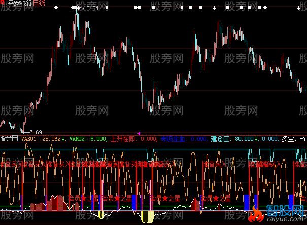This screenshot has width=307, height=225.
Task: Click the 7.69 low price label
Action: (36, 132)
